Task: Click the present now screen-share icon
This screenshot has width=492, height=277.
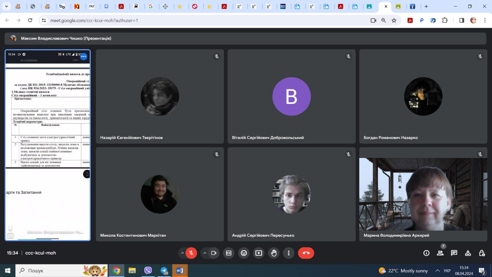Action: [259, 253]
